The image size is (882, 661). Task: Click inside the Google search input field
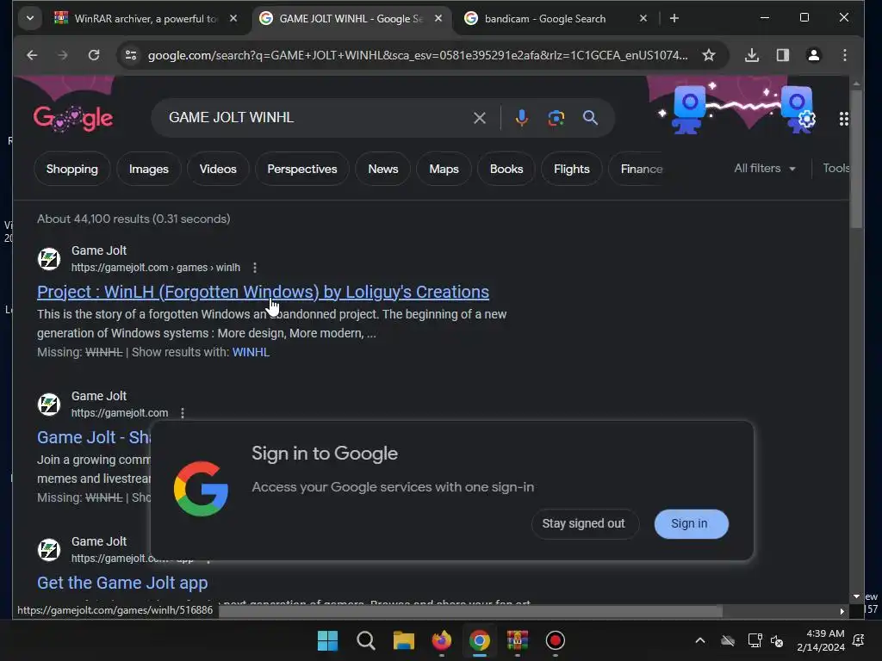tap(315, 118)
